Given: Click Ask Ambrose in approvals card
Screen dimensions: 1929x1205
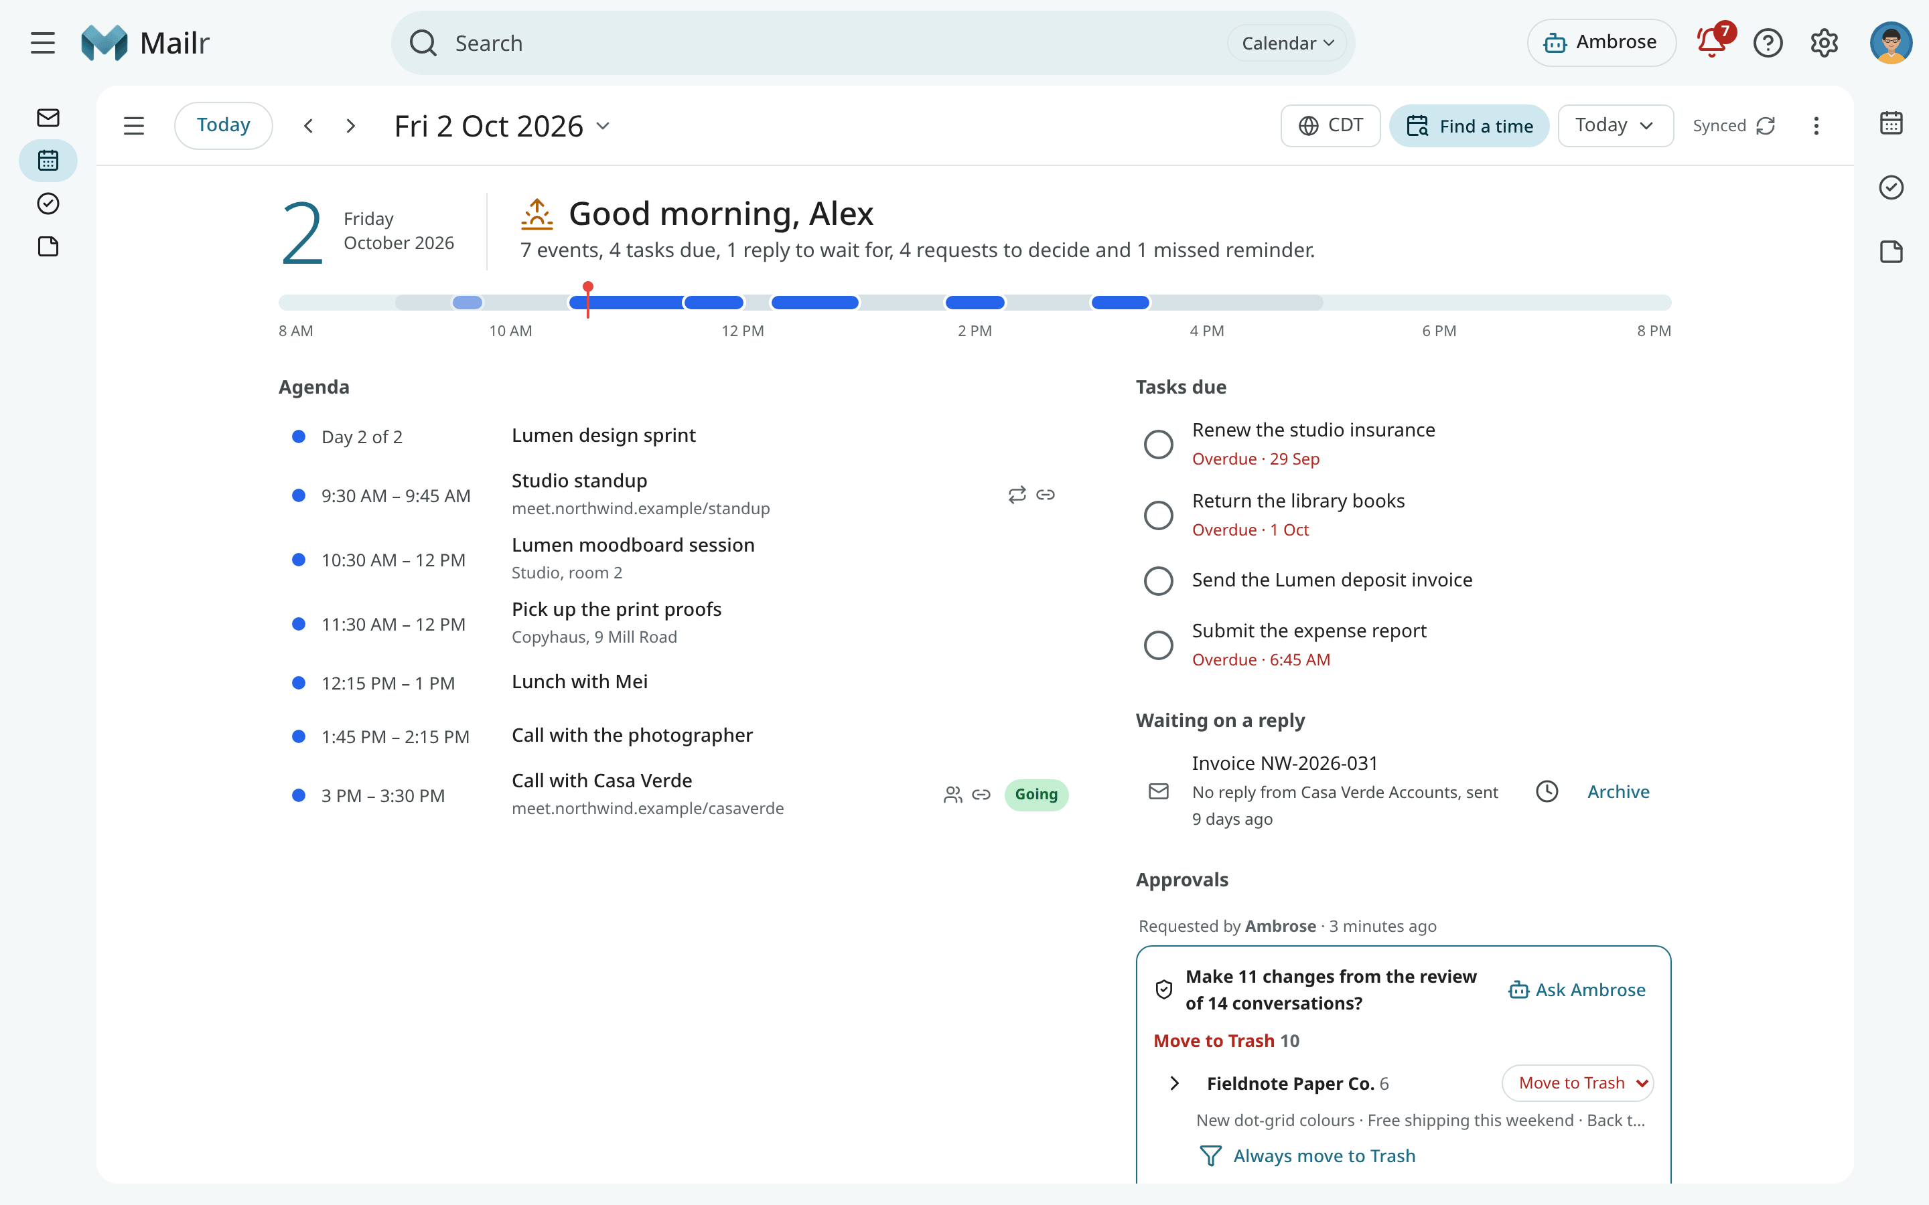Looking at the screenshot, I should click(x=1577, y=990).
